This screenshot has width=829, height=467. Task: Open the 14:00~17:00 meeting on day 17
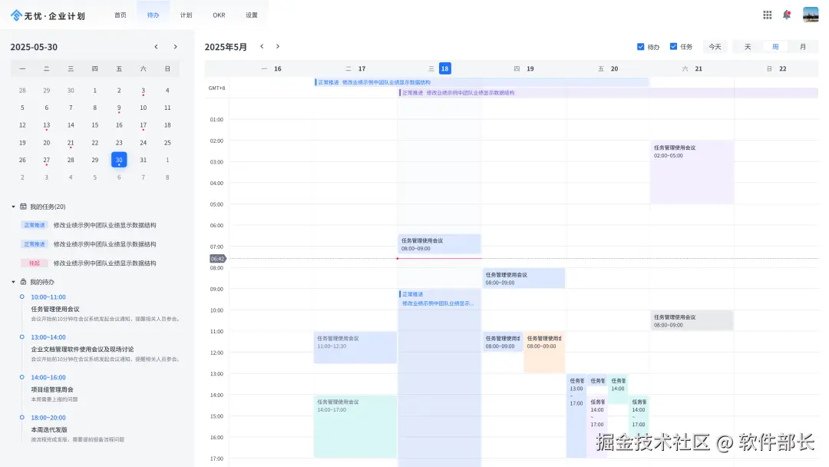[x=355, y=426]
